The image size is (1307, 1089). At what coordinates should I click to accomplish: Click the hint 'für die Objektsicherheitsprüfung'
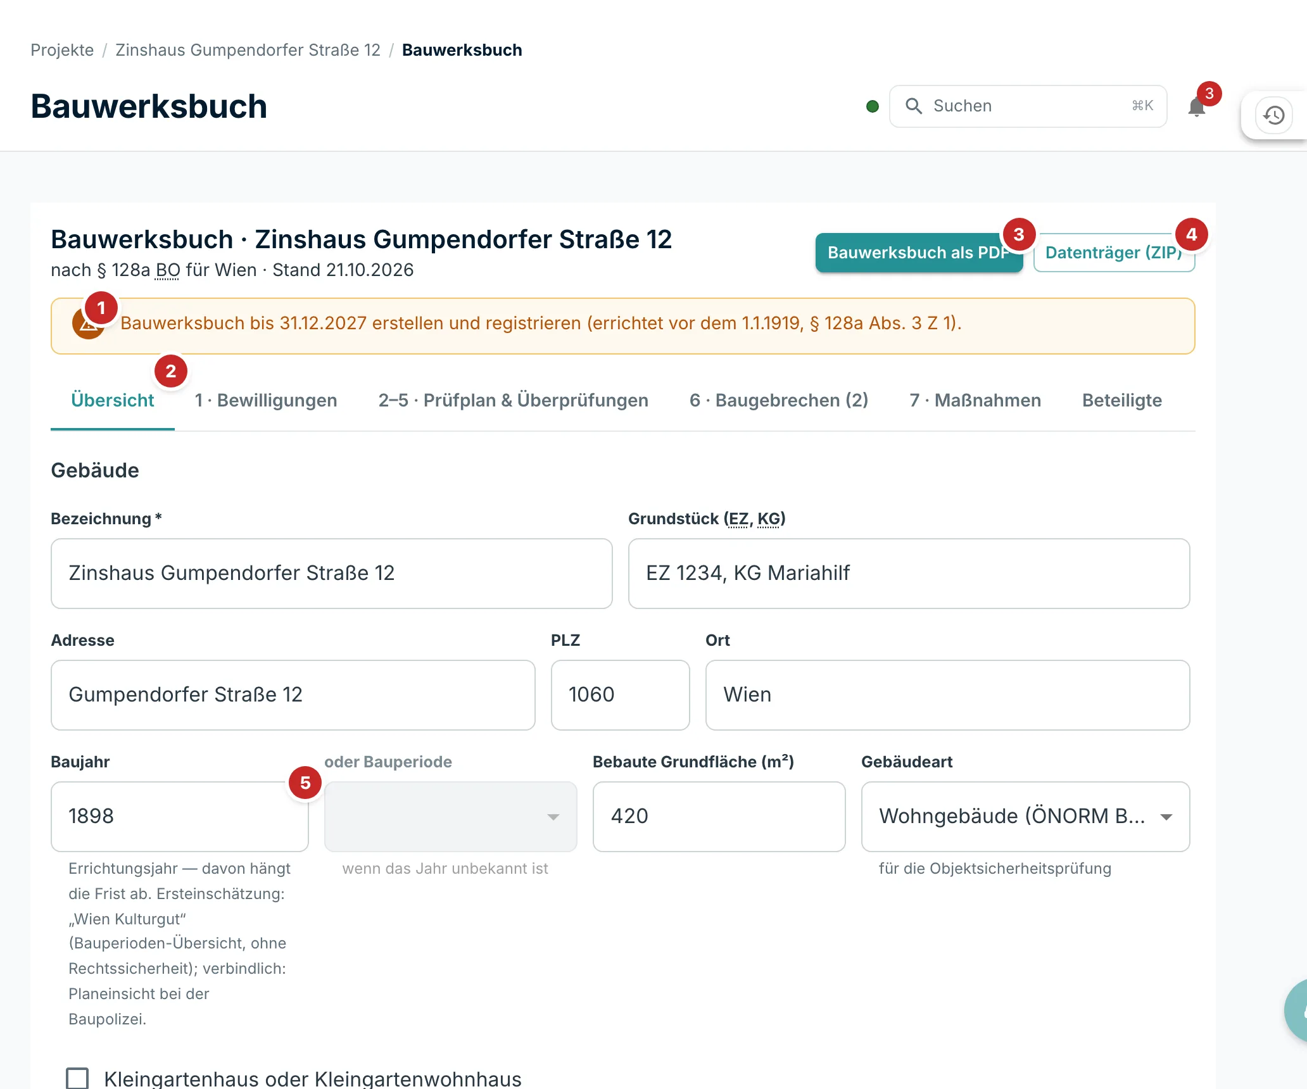coord(995,869)
